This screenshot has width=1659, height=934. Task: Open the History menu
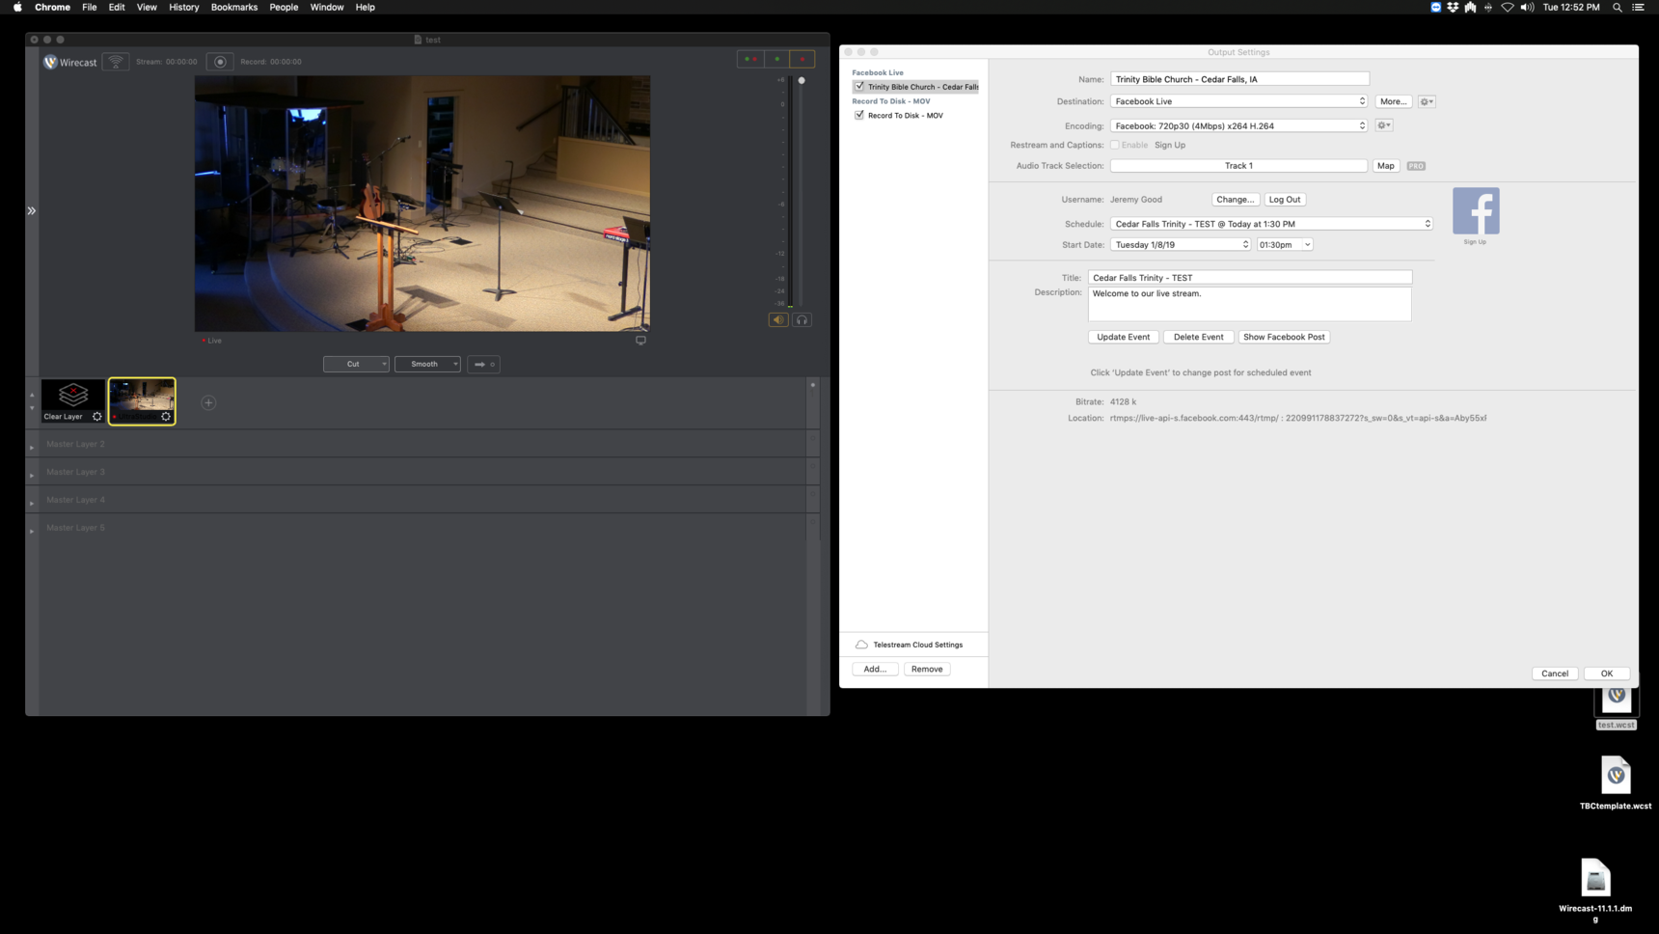click(184, 7)
